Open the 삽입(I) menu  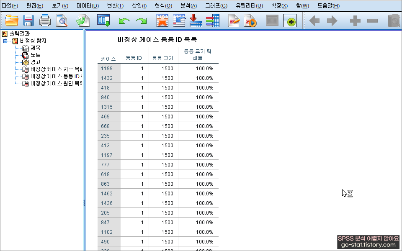point(139,5)
